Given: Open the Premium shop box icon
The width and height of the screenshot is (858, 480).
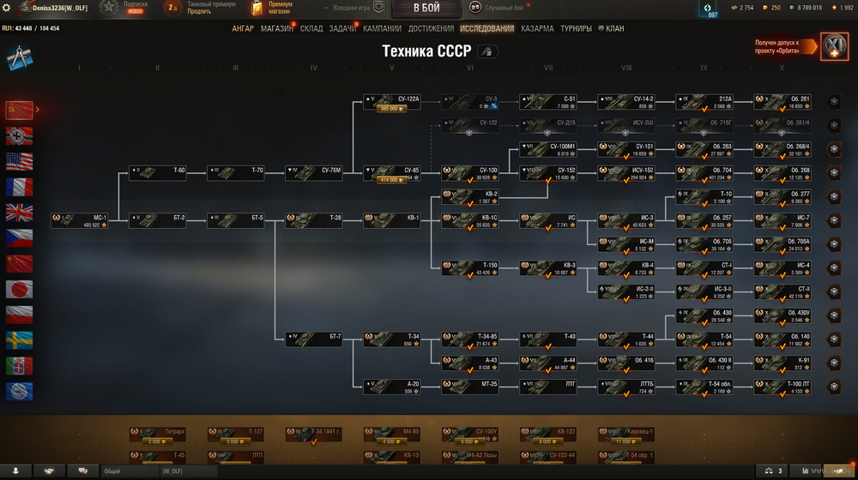Looking at the screenshot, I should (x=257, y=8).
